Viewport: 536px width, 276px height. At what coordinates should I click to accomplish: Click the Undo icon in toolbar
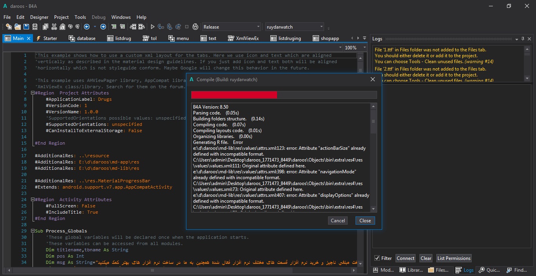pos(70,27)
